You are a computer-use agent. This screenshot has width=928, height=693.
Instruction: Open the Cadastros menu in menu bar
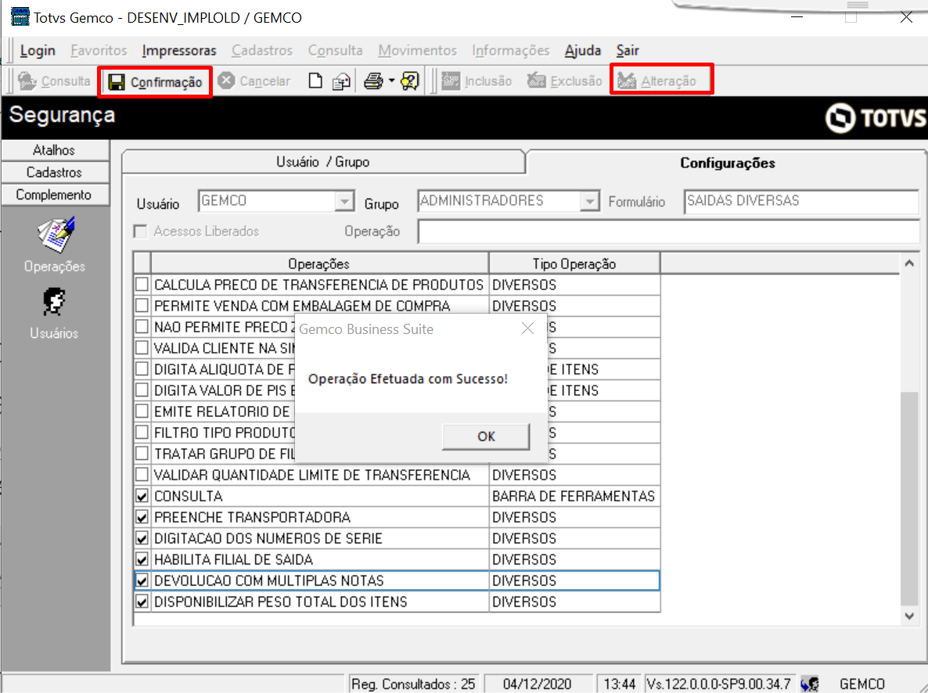pos(261,50)
